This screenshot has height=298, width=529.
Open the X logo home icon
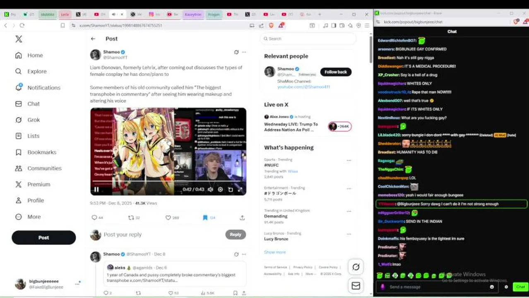[19, 39]
